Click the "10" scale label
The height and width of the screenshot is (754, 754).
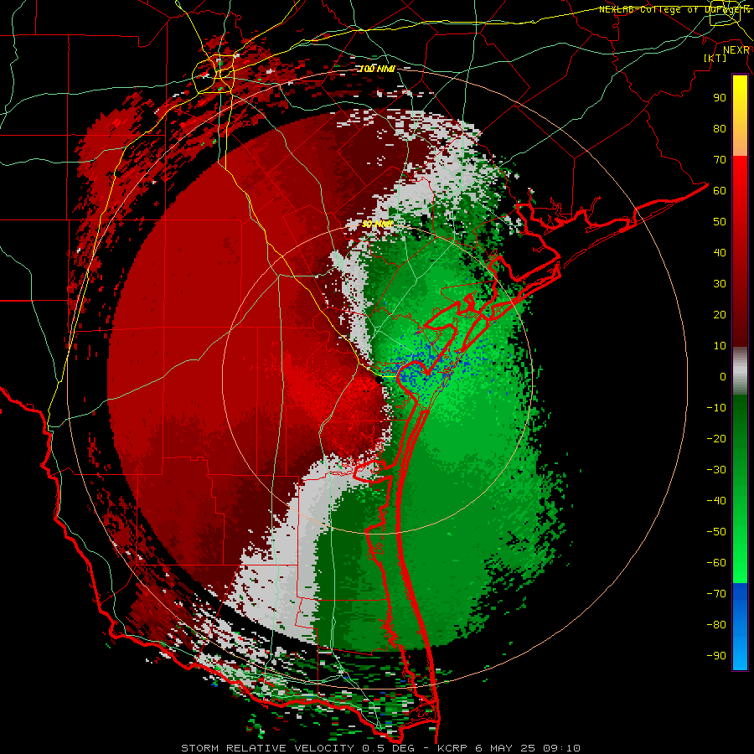click(720, 346)
